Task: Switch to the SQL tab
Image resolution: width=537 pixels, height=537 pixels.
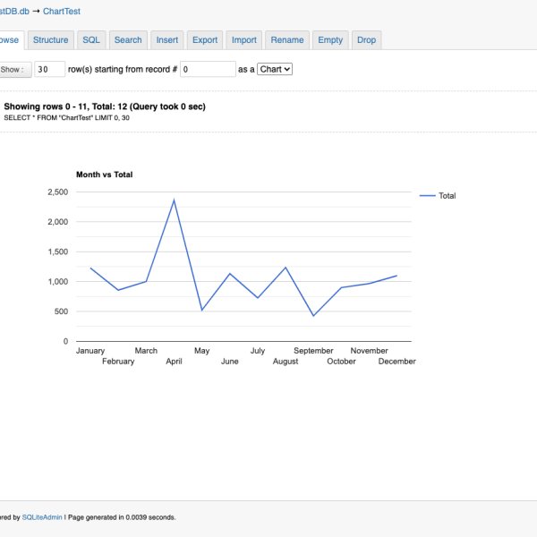Action: tap(91, 39)
